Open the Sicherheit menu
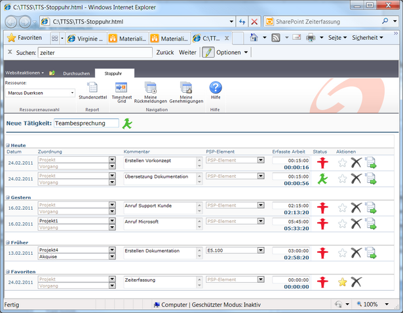The width and height of the screenshot is (403, 313). click(x=368, y=38)
